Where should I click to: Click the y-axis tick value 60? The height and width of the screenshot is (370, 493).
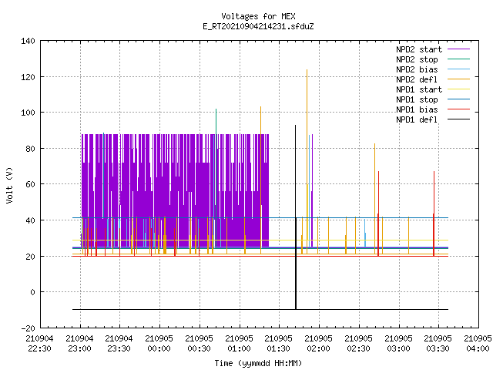pyautogui.click(x=31, y=184)
